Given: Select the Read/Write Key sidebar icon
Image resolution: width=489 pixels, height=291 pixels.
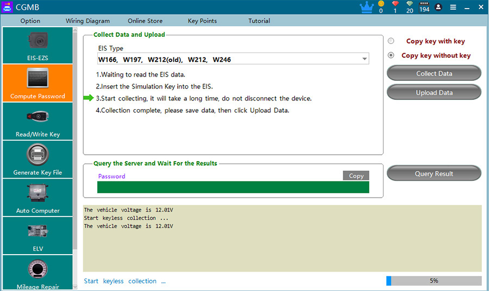Looking at the screenshot, I should click(37, 122).
